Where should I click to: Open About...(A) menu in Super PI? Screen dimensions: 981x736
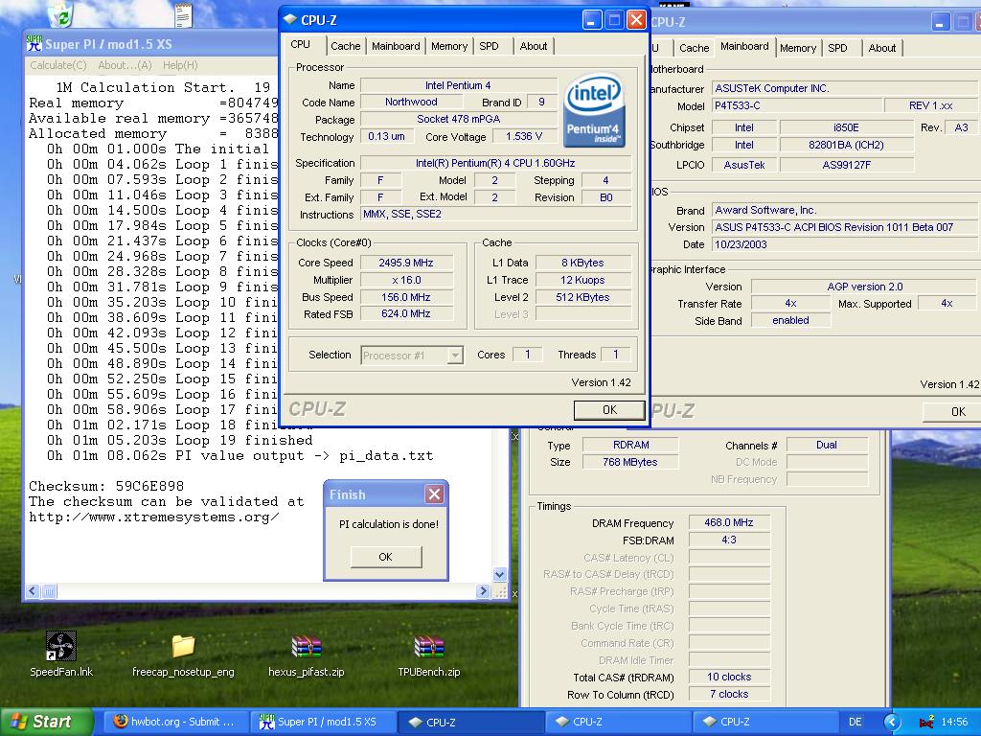tap(125, 65)
